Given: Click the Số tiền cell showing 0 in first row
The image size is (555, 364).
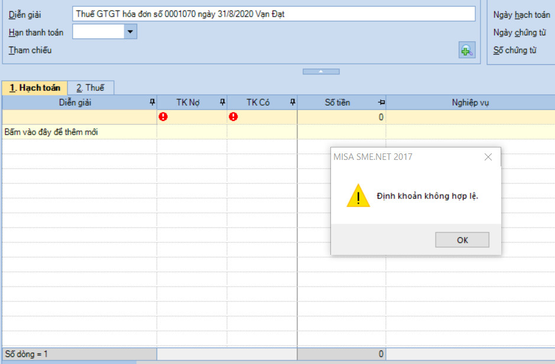Looking at the screenshot, I should click(342, 117).
